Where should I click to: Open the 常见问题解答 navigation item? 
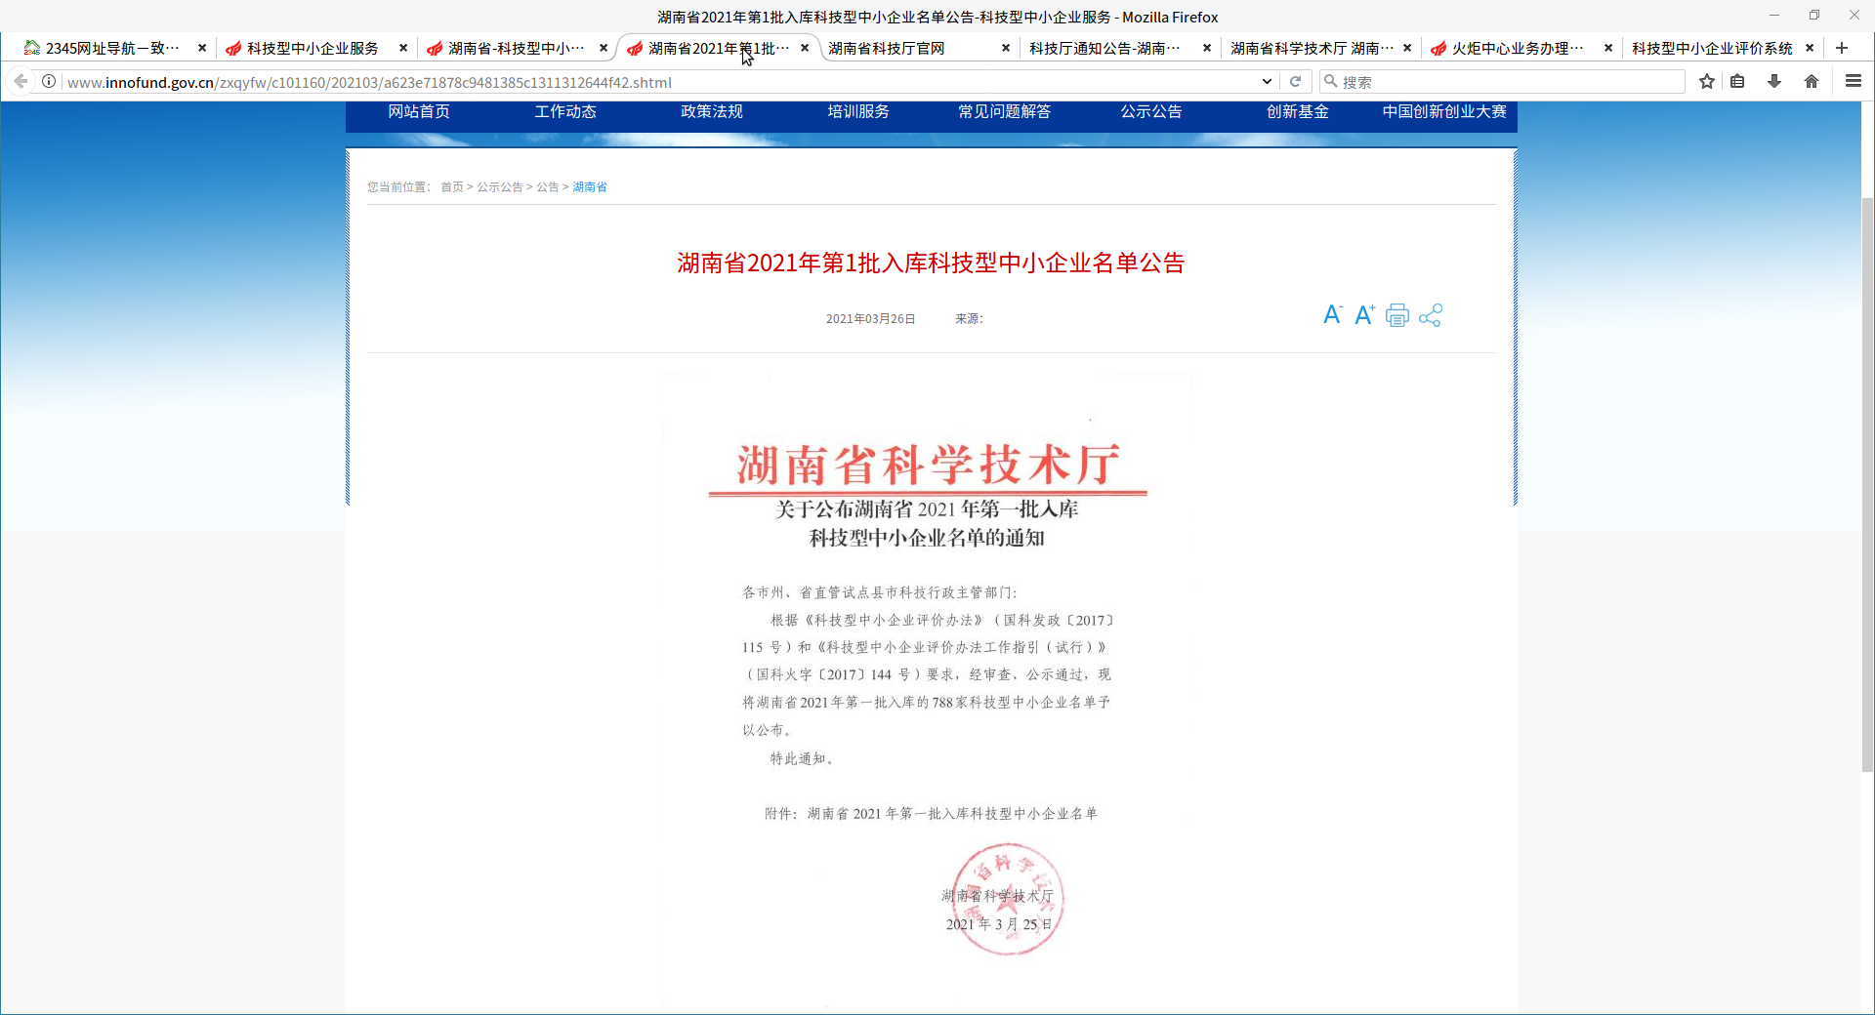coord(1005,111)
